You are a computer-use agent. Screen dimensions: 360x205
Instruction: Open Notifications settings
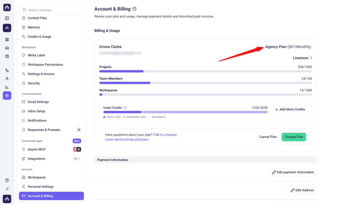point(51,120)
